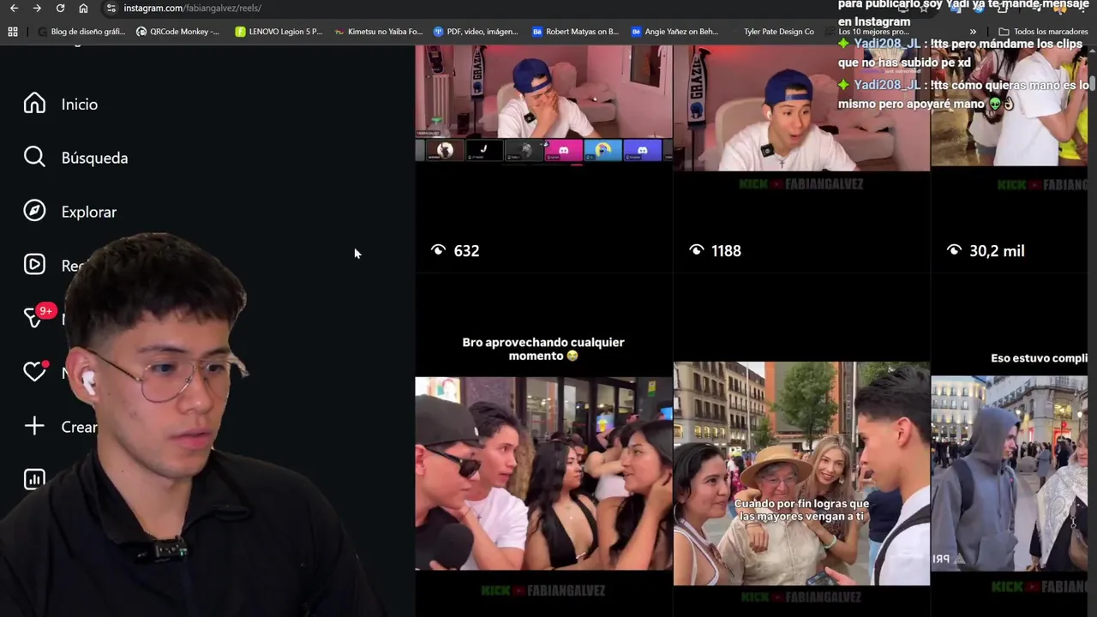Viewport: 1097px width, 617px height.
Task: Click the Inicio home icon
Action: point(34,104)
